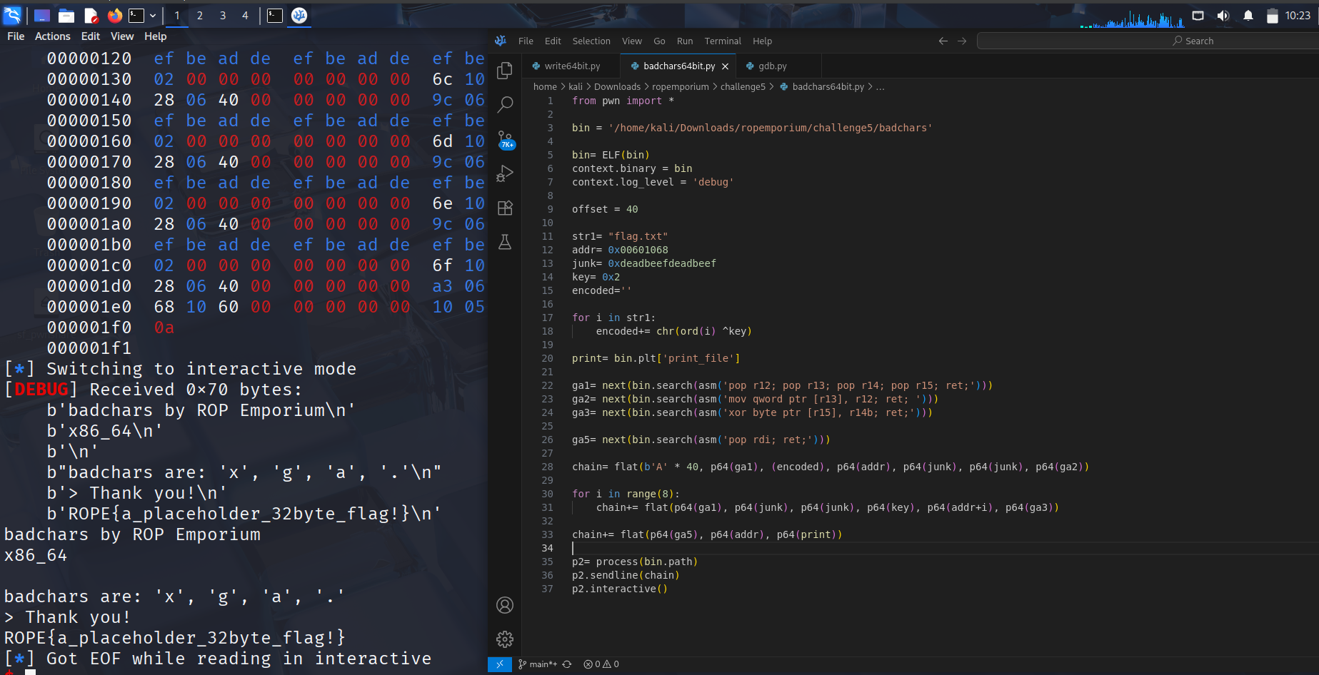Click the battery indicator in the tray
The height and width of the screenshot is (675, 1319).
[x=1272, y=16]
